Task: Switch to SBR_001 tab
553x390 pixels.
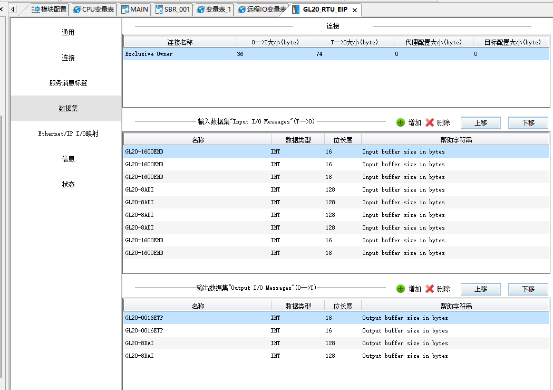Action: [x=172, y=9]
